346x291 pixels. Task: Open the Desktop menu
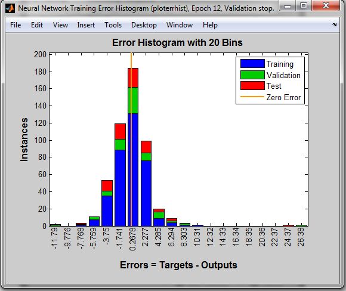pyautogui.click(x=144, y=25)
